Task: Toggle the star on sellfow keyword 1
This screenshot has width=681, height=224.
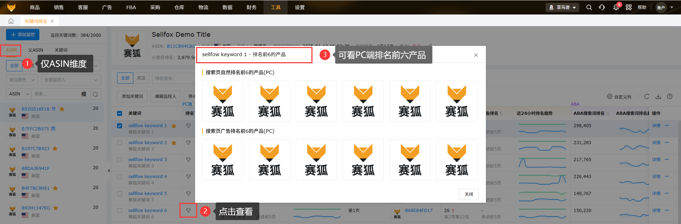Action: click(x=174, y=126)
